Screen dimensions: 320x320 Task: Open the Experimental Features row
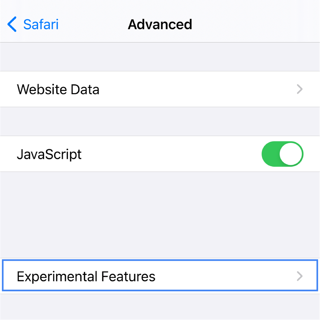point(160,276)
